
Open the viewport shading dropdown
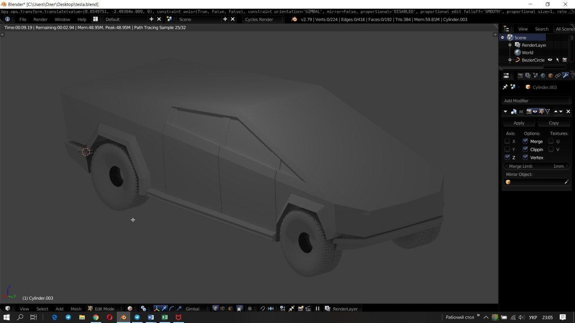131,309
